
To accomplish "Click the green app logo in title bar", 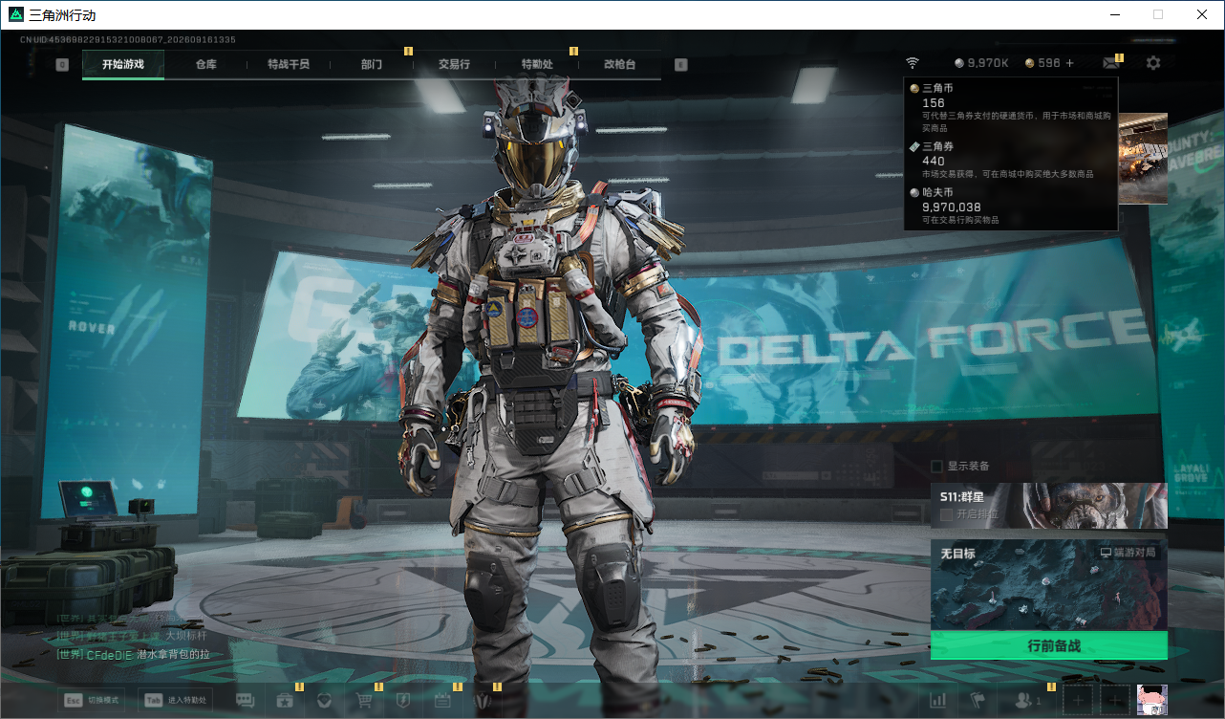I will click(x=15, y=15).
